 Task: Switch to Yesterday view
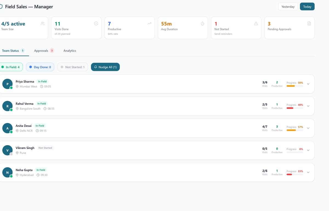pos(288,7)
